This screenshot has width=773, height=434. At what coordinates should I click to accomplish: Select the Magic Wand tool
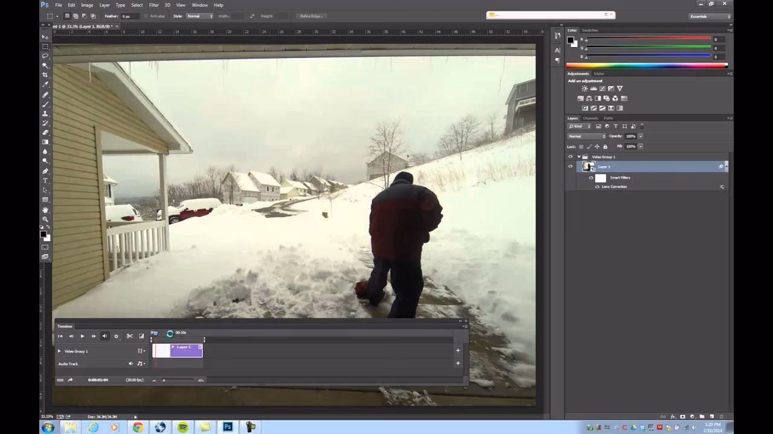click(45, 65)
